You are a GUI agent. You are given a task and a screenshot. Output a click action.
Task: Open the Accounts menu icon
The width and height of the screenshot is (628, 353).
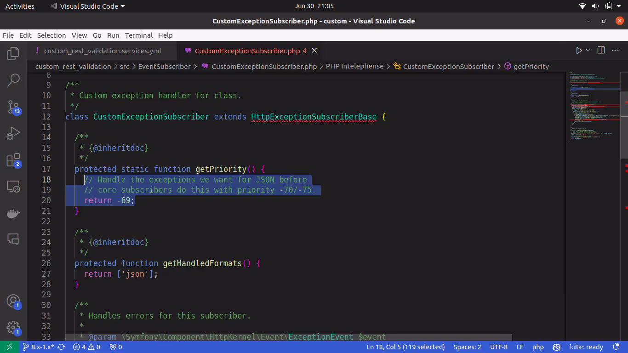pyautogui.click(x=13, y=302)
